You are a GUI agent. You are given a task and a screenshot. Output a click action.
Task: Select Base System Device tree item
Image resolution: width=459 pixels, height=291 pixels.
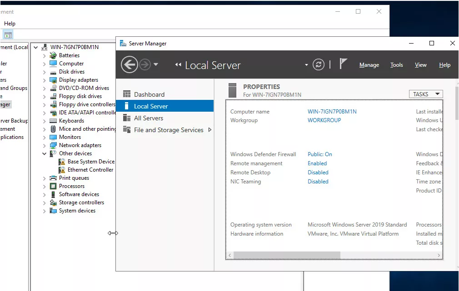pyautogui.click(x=91, y=162)
